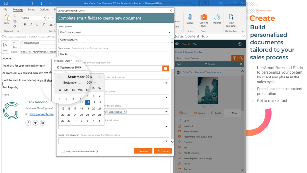Click the orange search magnifier icon
This screenshot has height=173, width=307.
pyautogui.click(x=241, y=58)
